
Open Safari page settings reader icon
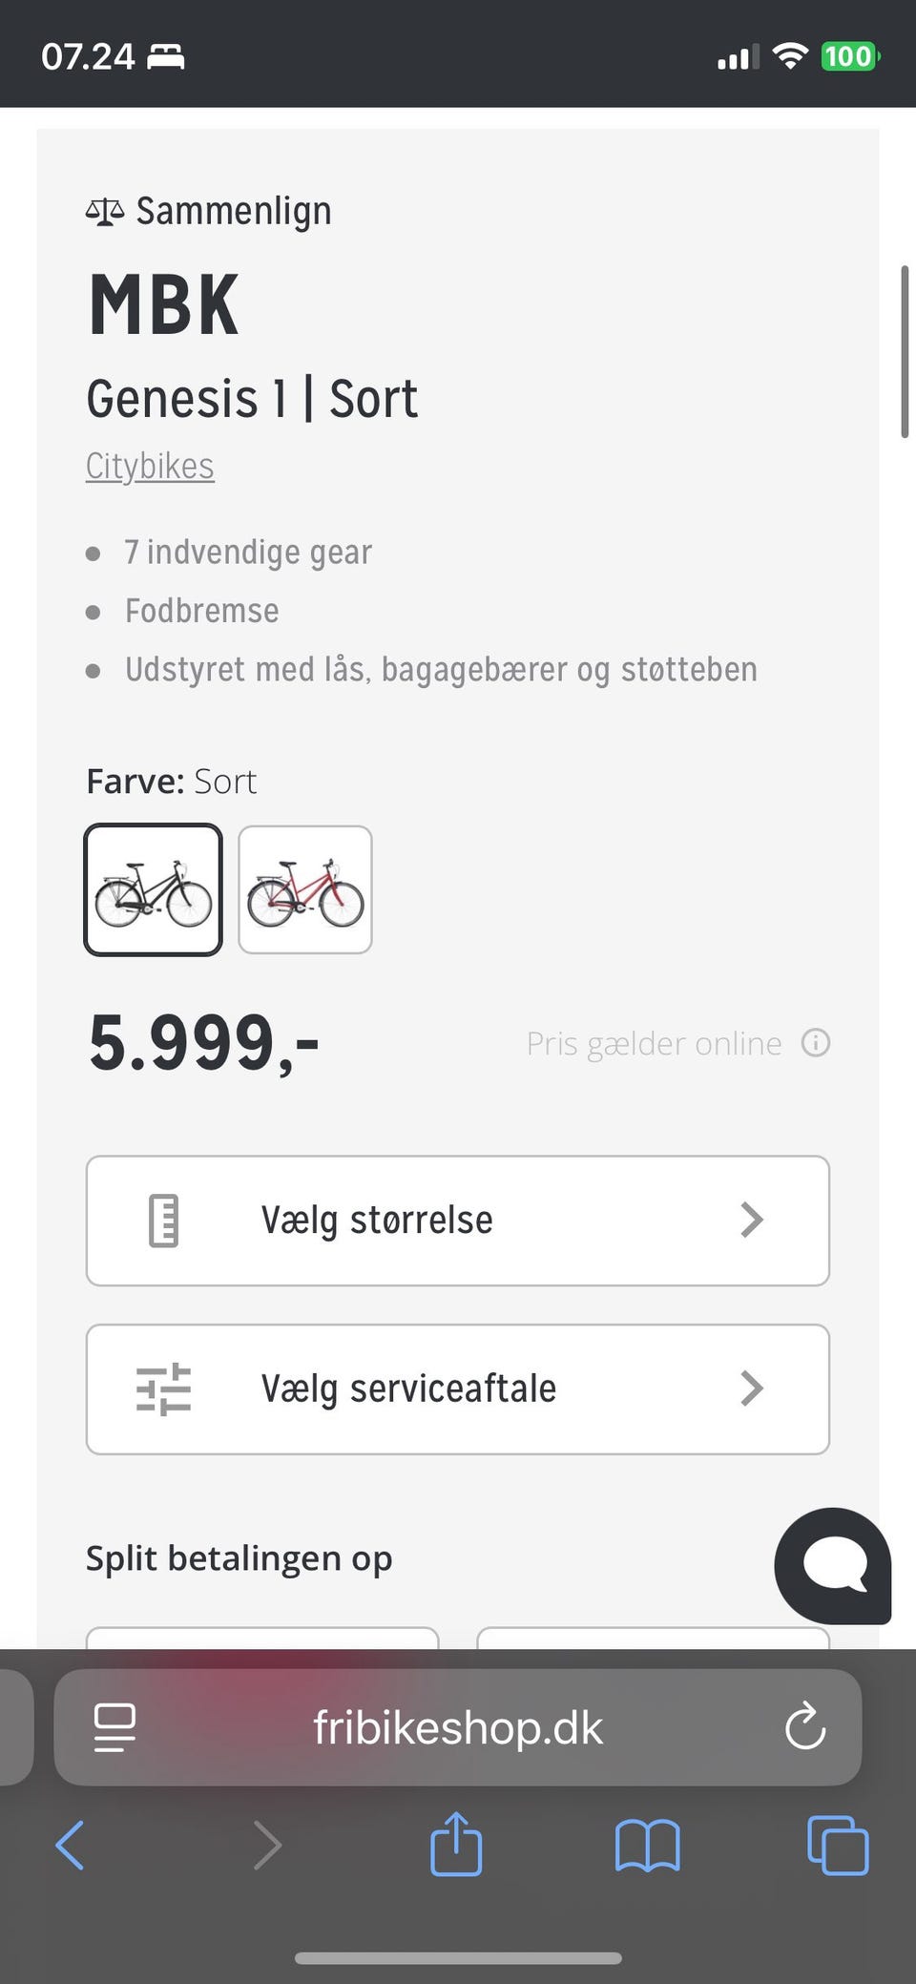click(x=114, y=1726)
